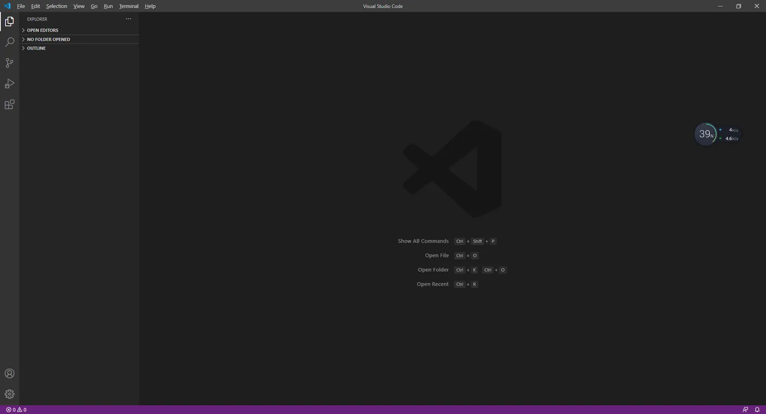
Task: Click the Open Recent label
Action: (432, 284)
